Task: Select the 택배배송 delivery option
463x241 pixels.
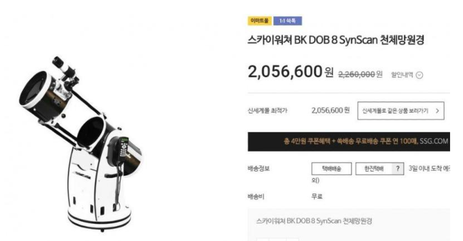Action: point(331,169)
